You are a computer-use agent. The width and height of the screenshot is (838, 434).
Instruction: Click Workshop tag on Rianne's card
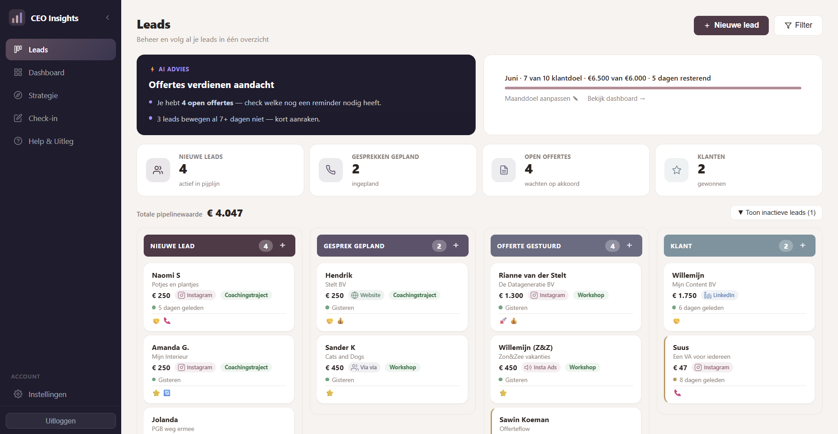591,295
